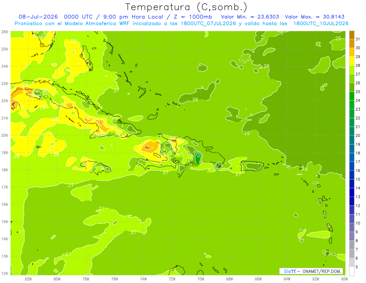The width and height of the screenshot is (366, 283).
Task: Click "Valor Max. = 30.8143" readout
Action: [x=314, y=17]
